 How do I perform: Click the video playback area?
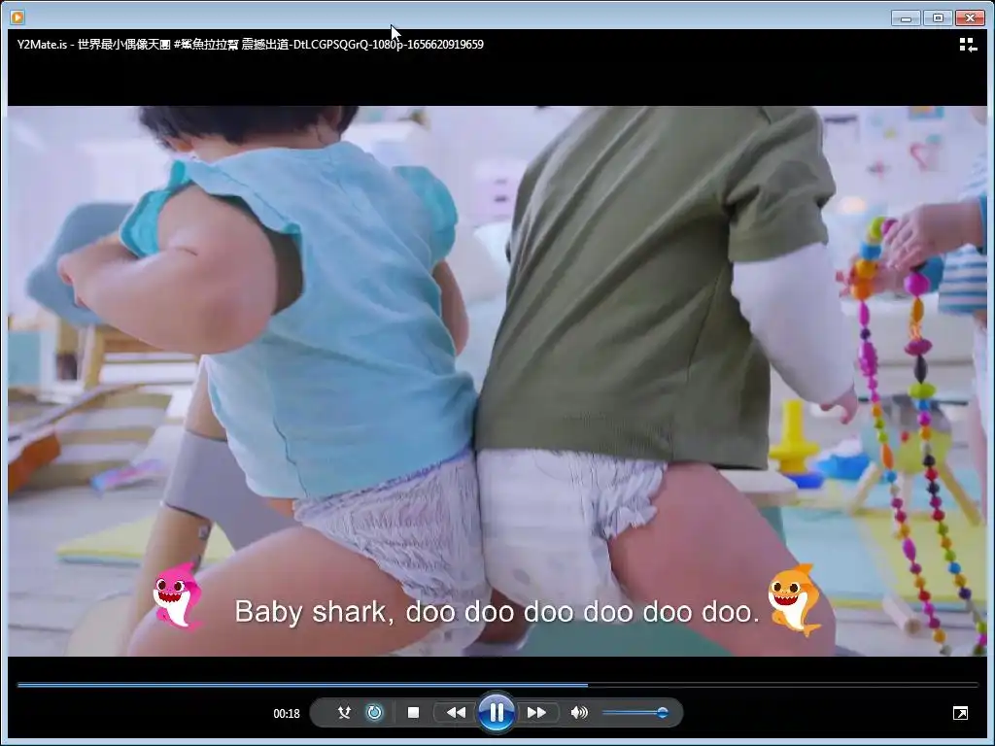click(x=497, y=381)
